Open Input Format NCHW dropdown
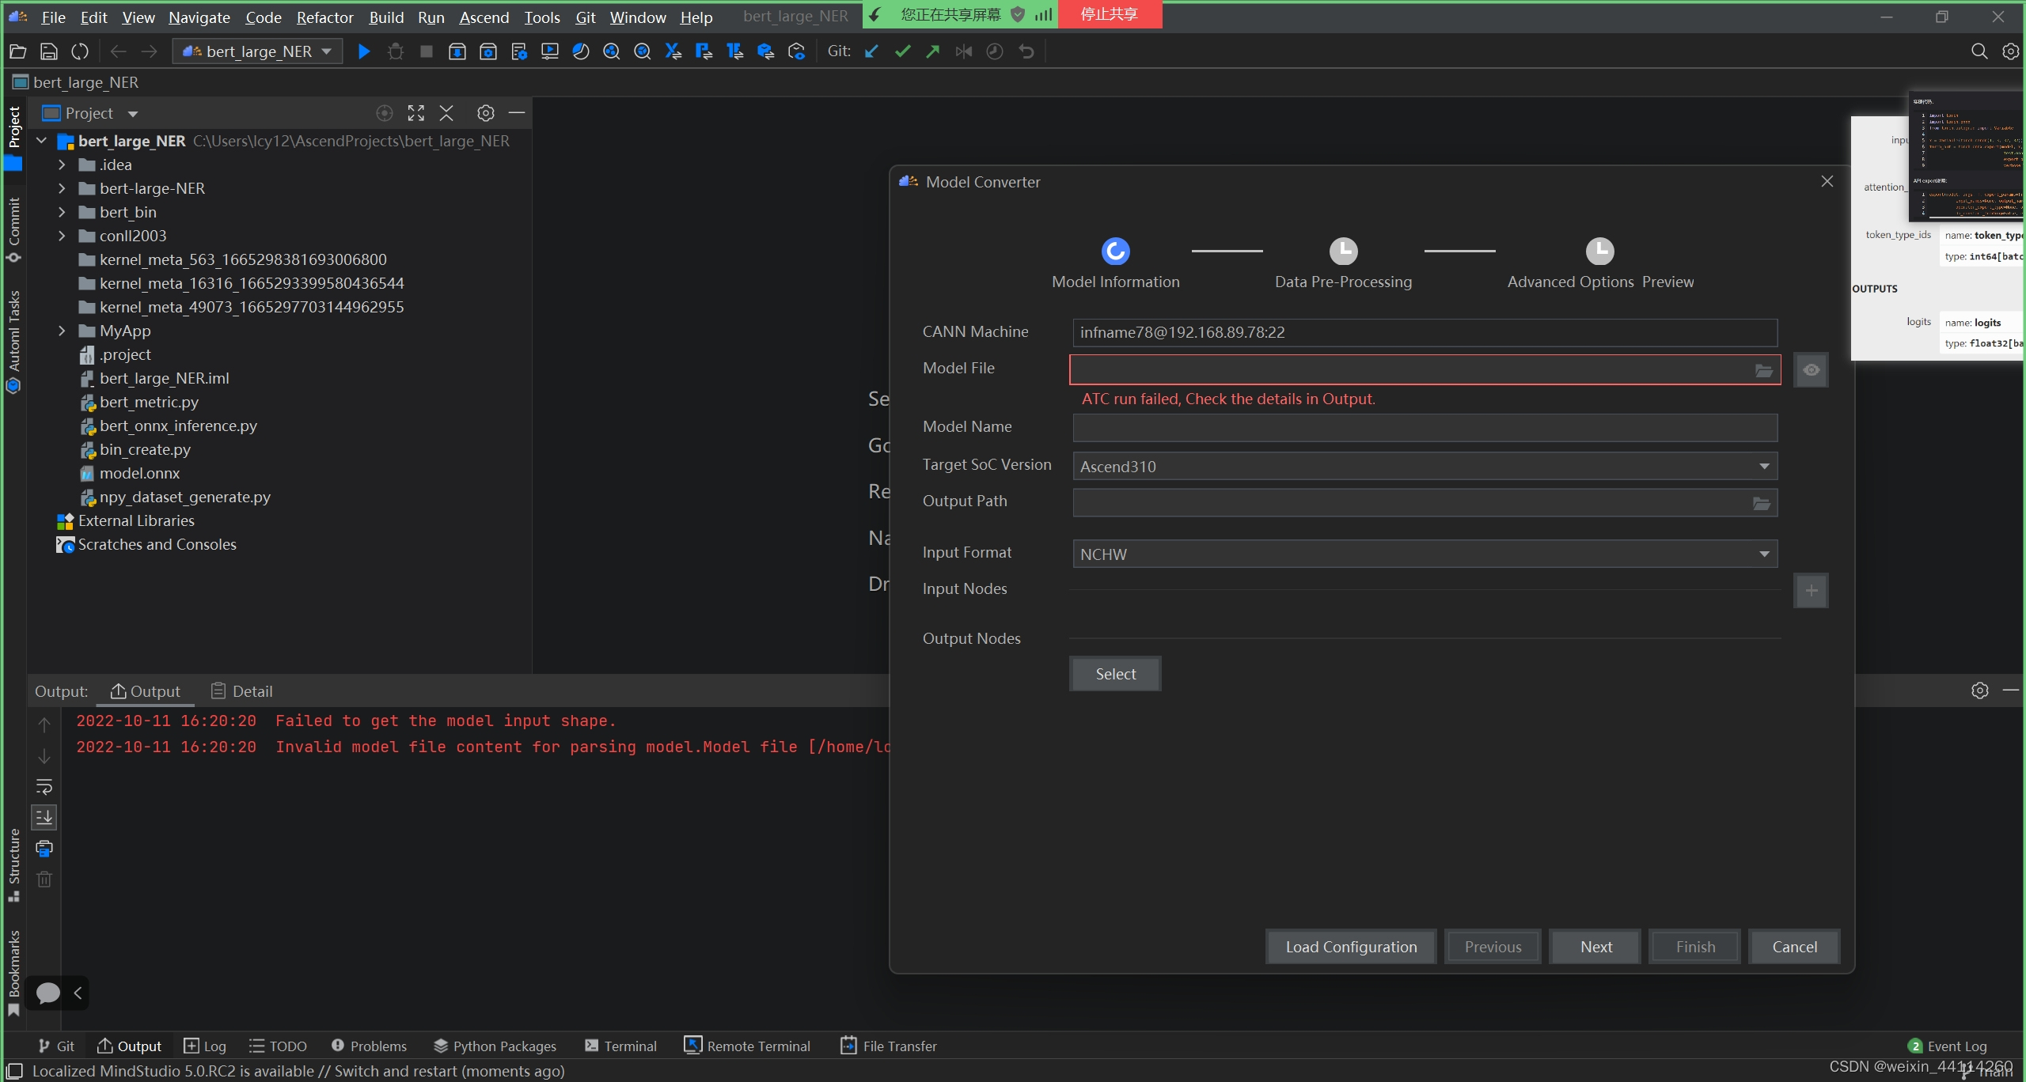 tap(1764, 554)
